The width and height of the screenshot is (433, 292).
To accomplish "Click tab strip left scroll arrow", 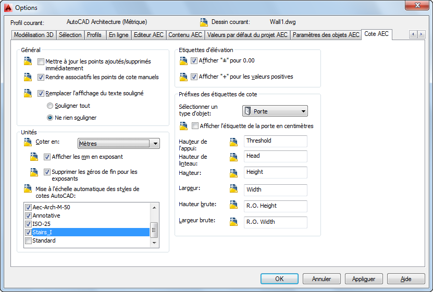I will tap(413, 34).
